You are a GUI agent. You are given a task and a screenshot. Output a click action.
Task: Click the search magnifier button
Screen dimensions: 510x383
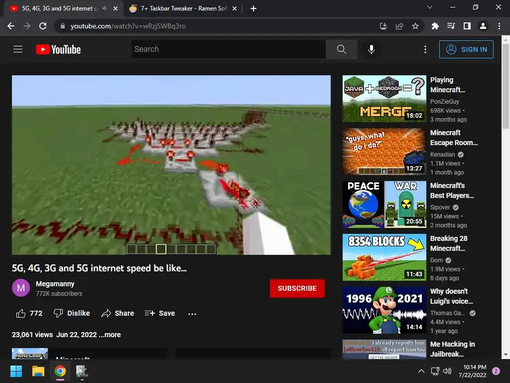(342, 49)
